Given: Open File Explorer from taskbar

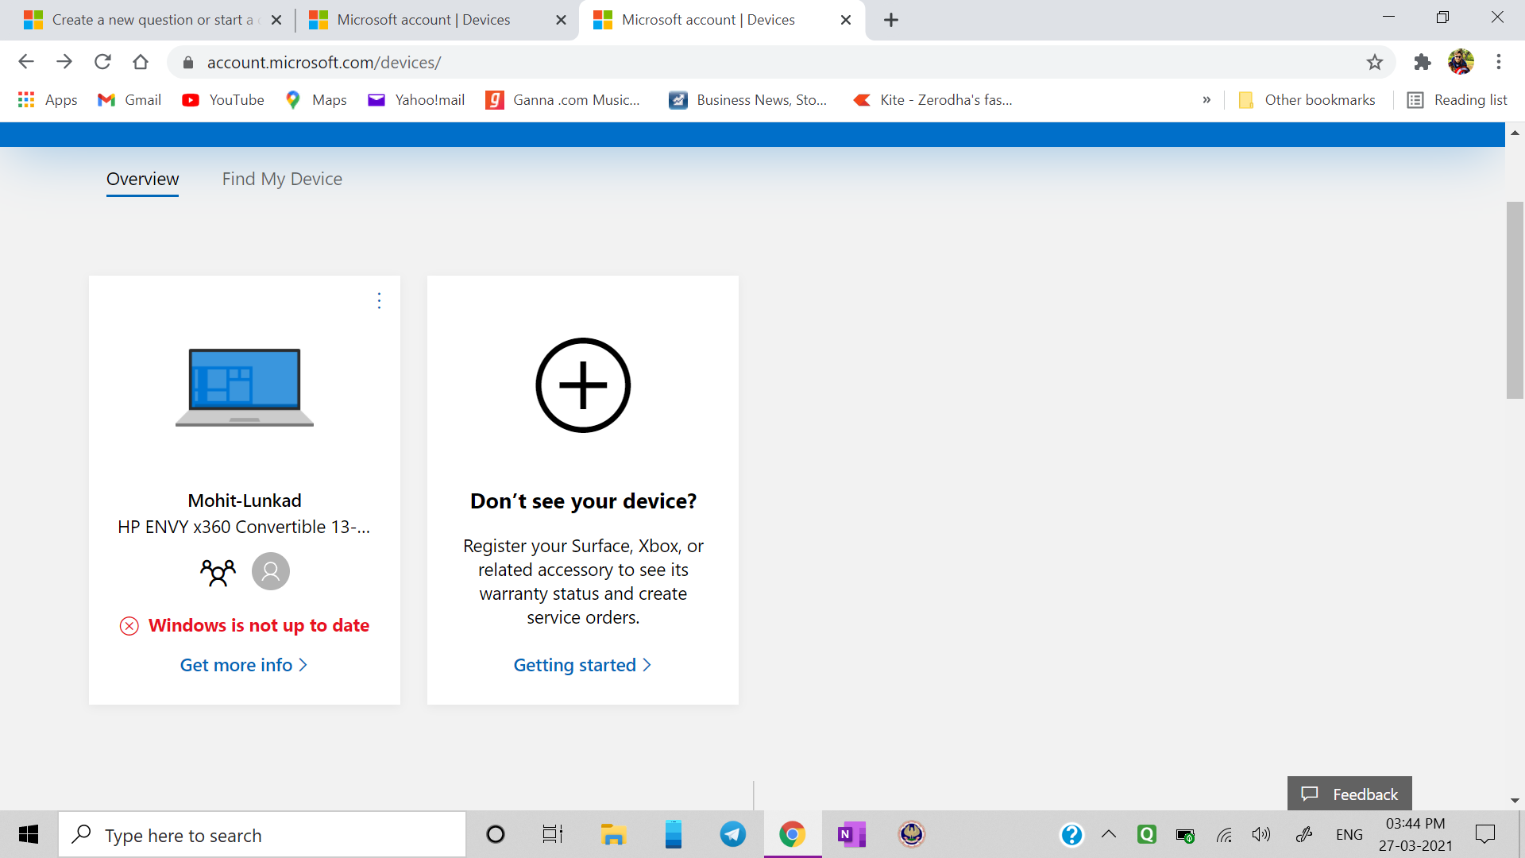Looking at the screenshot, I should 613,834.
